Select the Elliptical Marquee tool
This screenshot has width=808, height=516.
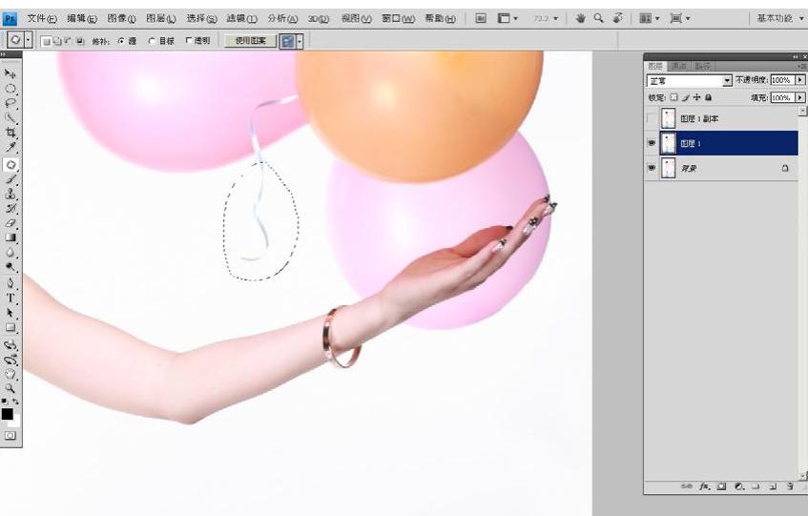(10, 89)
